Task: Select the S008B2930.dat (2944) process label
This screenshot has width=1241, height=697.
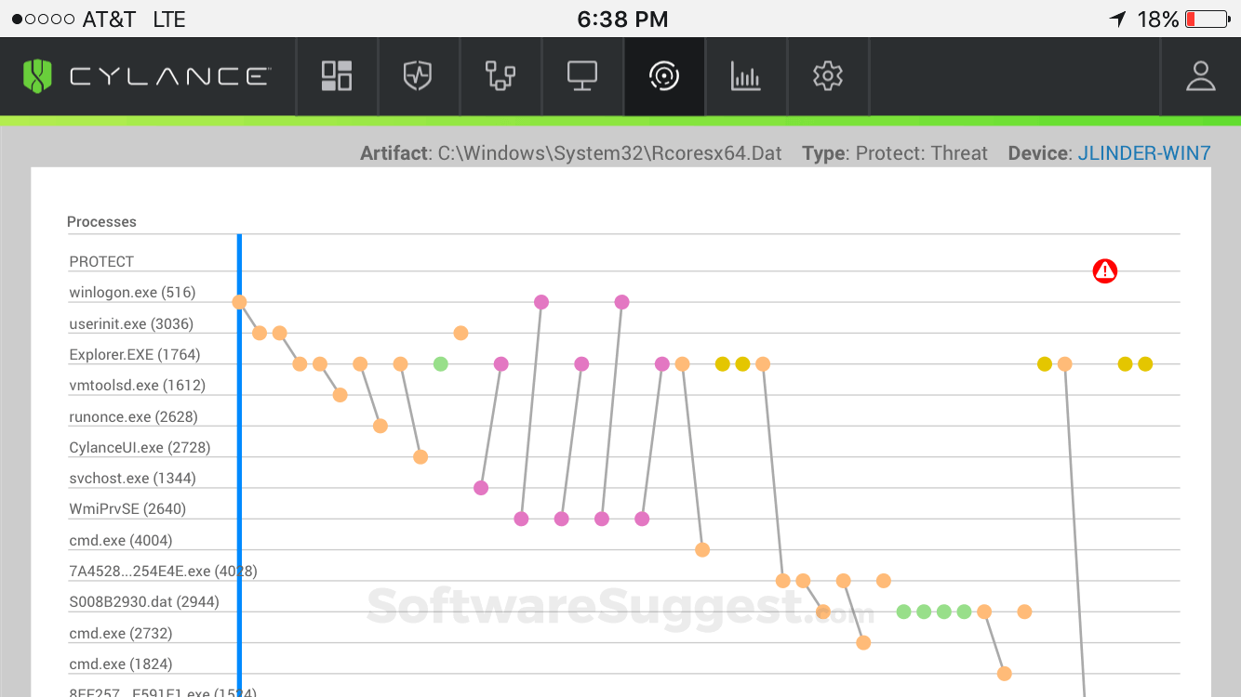Action: point(144,602)
